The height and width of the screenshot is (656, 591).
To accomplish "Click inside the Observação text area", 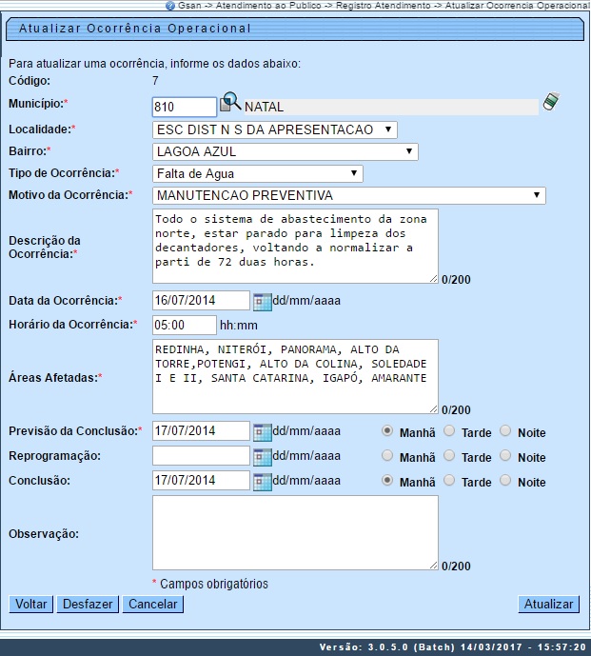I will pos(295,532).
